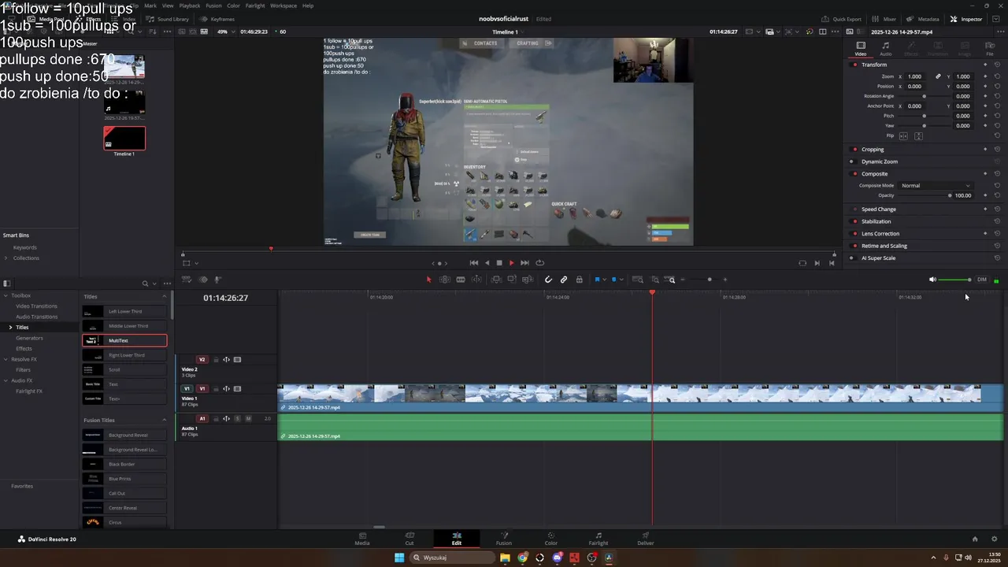The width and height of the screenshot is (1008, 567).
Task: Switch to the Color page
Action: (x=551, y=539)
